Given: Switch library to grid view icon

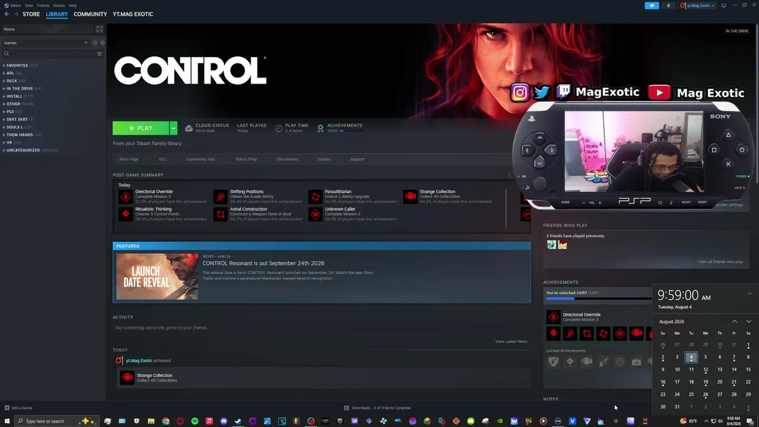Looking at the screenshot, I should point(99,29).
